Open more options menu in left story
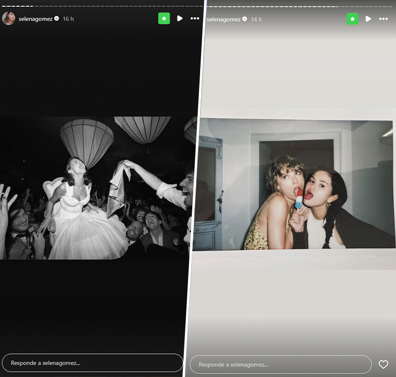The image size is (396, 377). 195,18
